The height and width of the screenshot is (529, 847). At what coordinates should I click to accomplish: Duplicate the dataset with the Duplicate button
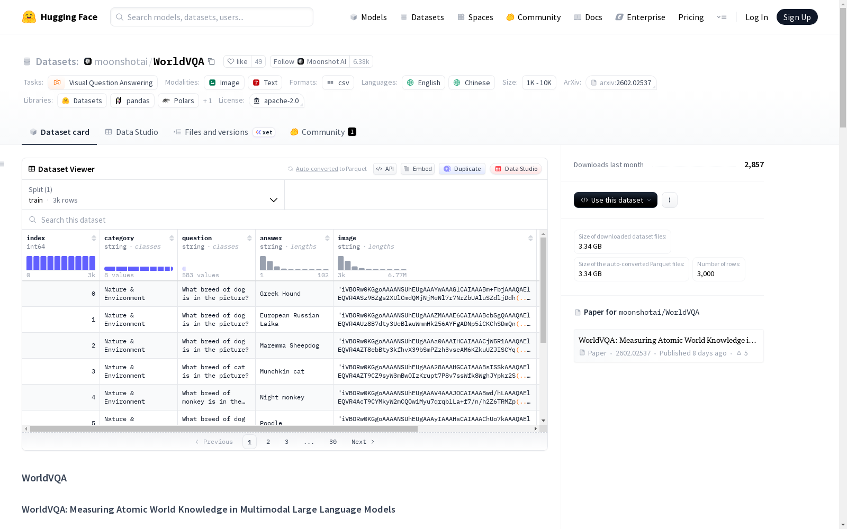click(x=462, y=169)
